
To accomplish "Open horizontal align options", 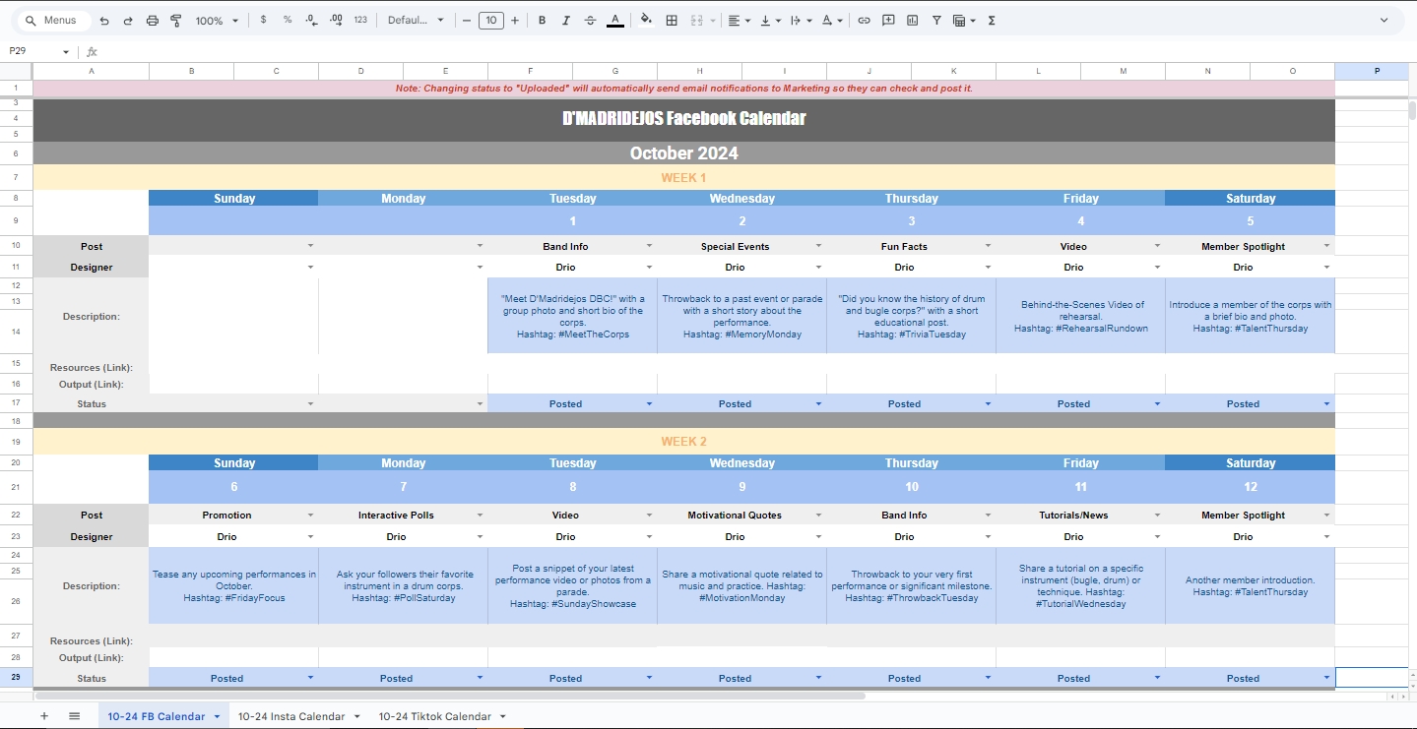I will pyautogui.click(x=740, y=20).
